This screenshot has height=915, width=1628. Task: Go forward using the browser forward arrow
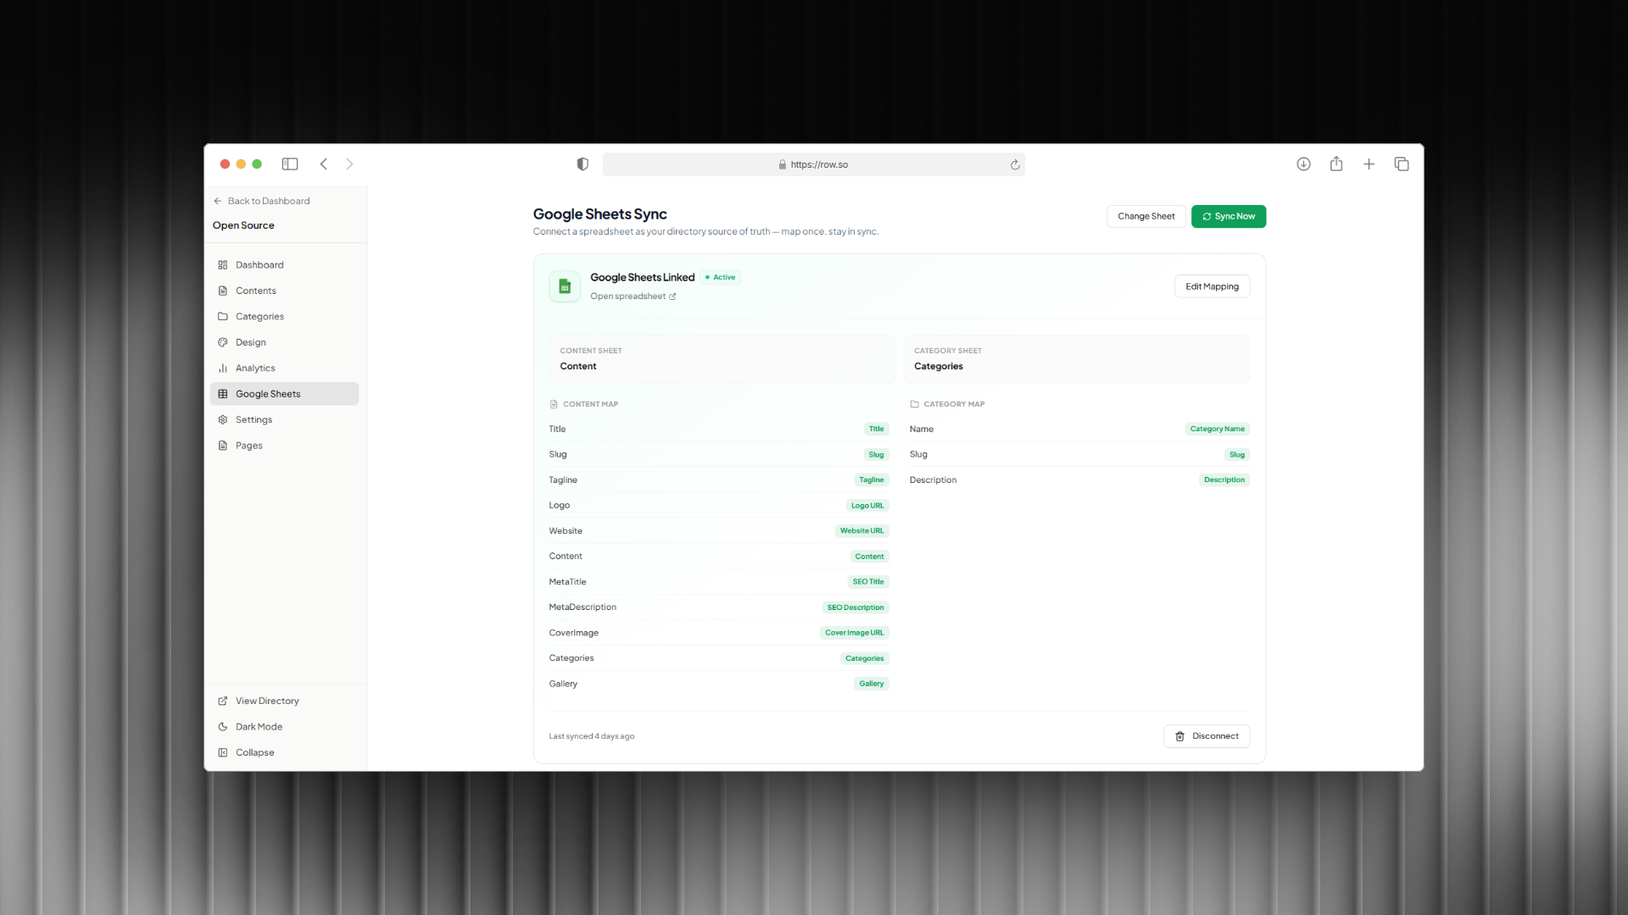point(349,164)
